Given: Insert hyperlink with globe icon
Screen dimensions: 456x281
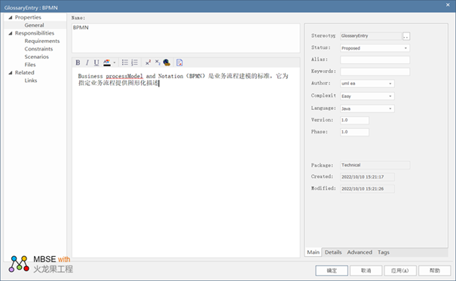Looking at the screenshot, I should pyautogui.click(x=167, y=63).
